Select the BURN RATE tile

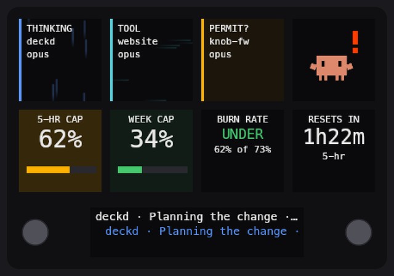[x=243, y=151]
